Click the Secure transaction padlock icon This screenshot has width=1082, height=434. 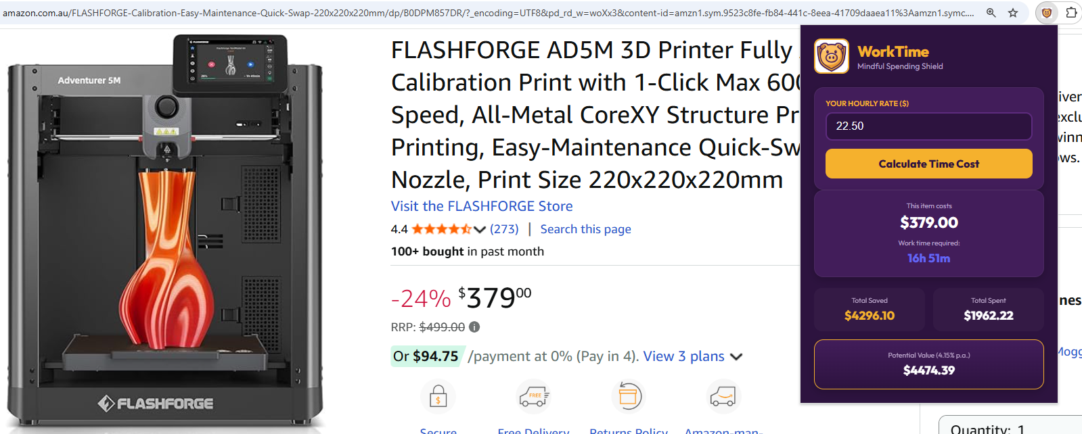[438, 396]
